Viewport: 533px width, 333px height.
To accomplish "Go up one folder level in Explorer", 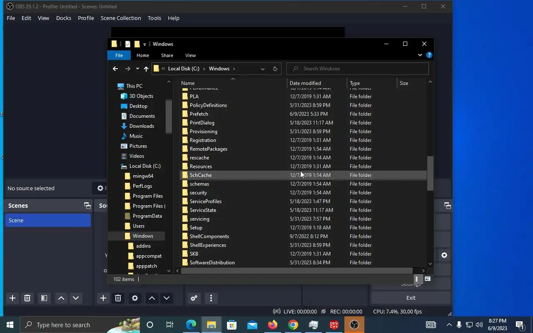I will click(x=146, y=69).
